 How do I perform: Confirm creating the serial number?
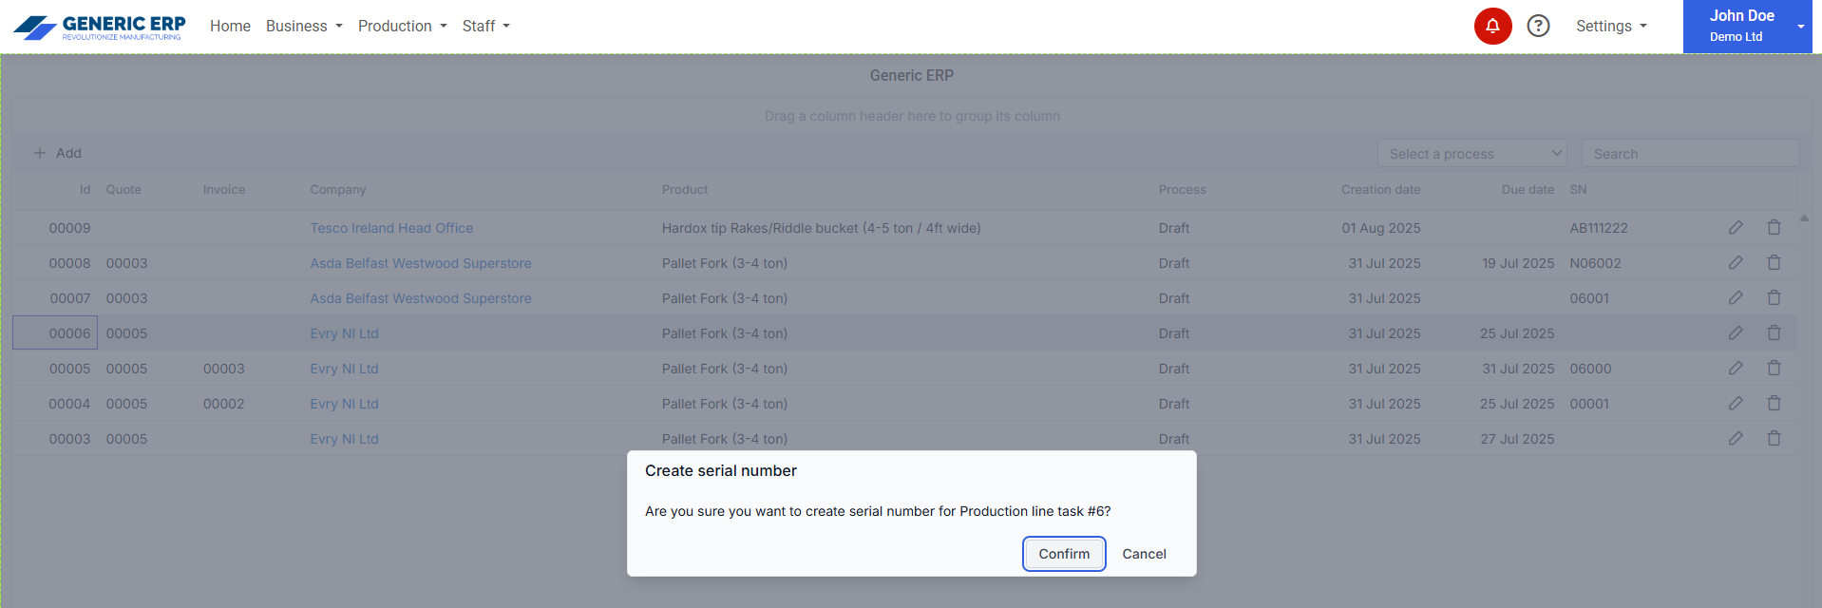1064,554
